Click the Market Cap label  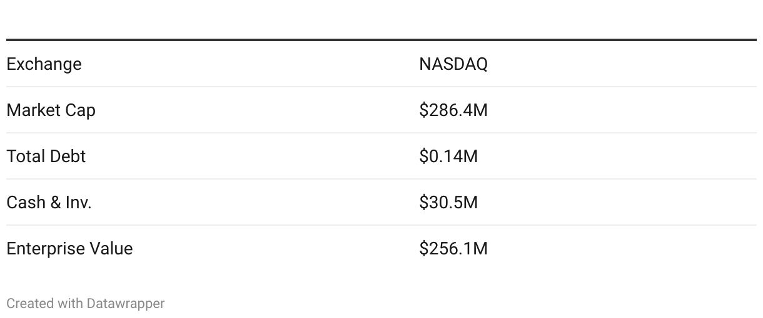[51, 110]
